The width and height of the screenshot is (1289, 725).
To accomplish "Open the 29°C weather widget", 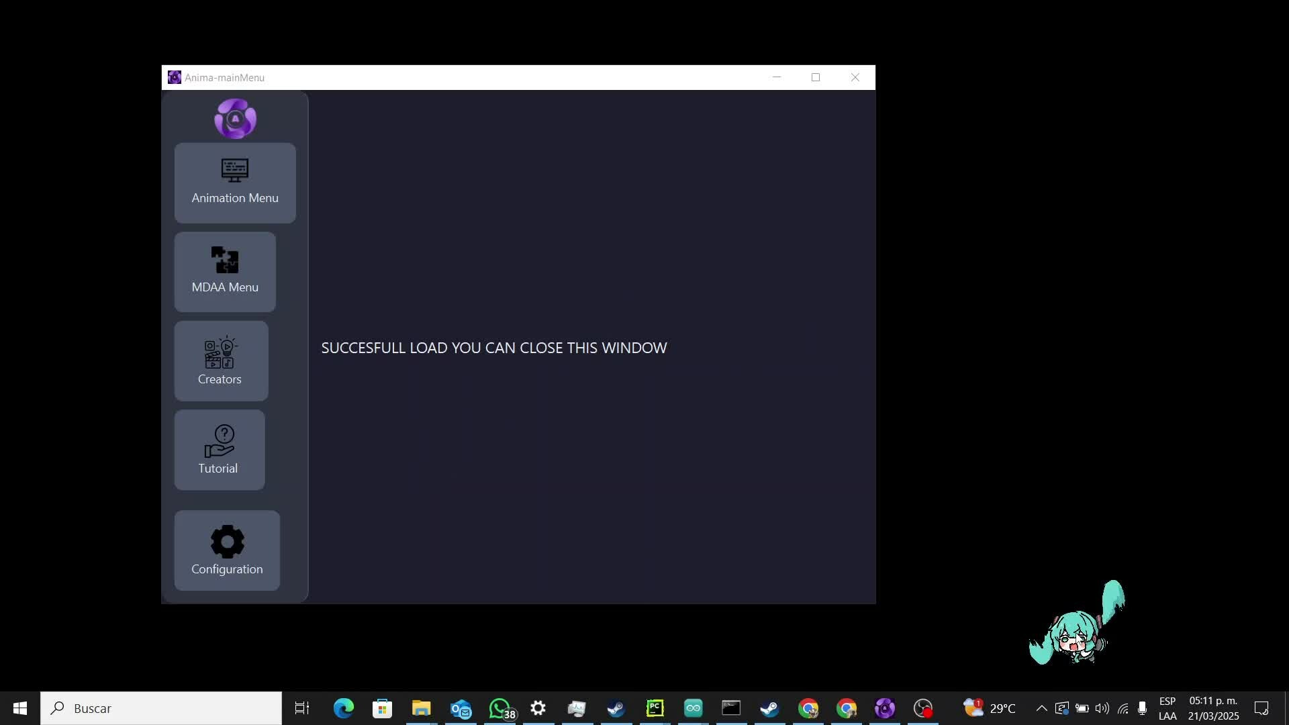I will coord(990,708).
